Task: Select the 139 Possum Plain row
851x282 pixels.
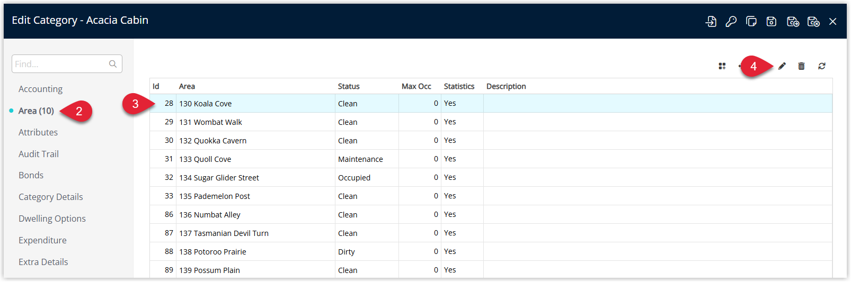Action: click(x=491, y=270)
